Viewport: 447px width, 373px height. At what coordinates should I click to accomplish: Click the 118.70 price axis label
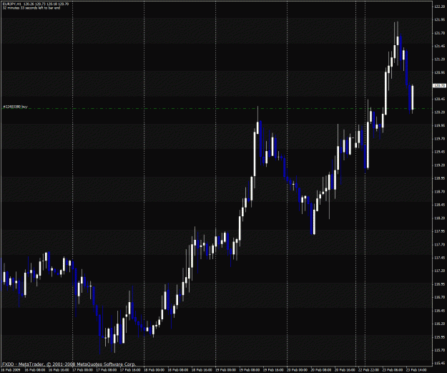(x=439, y=192)
